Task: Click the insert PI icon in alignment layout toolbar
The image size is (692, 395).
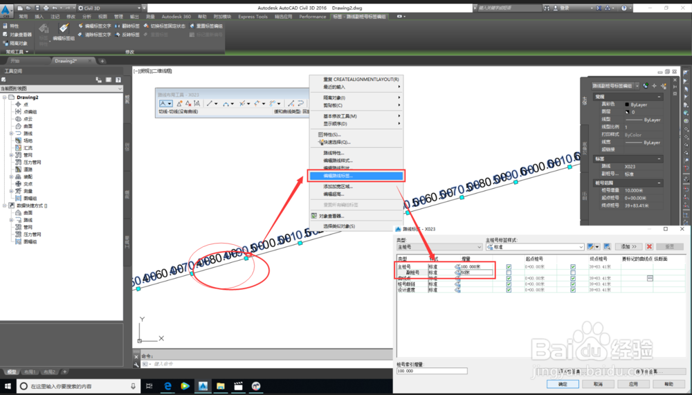Action: pos(180,104)
